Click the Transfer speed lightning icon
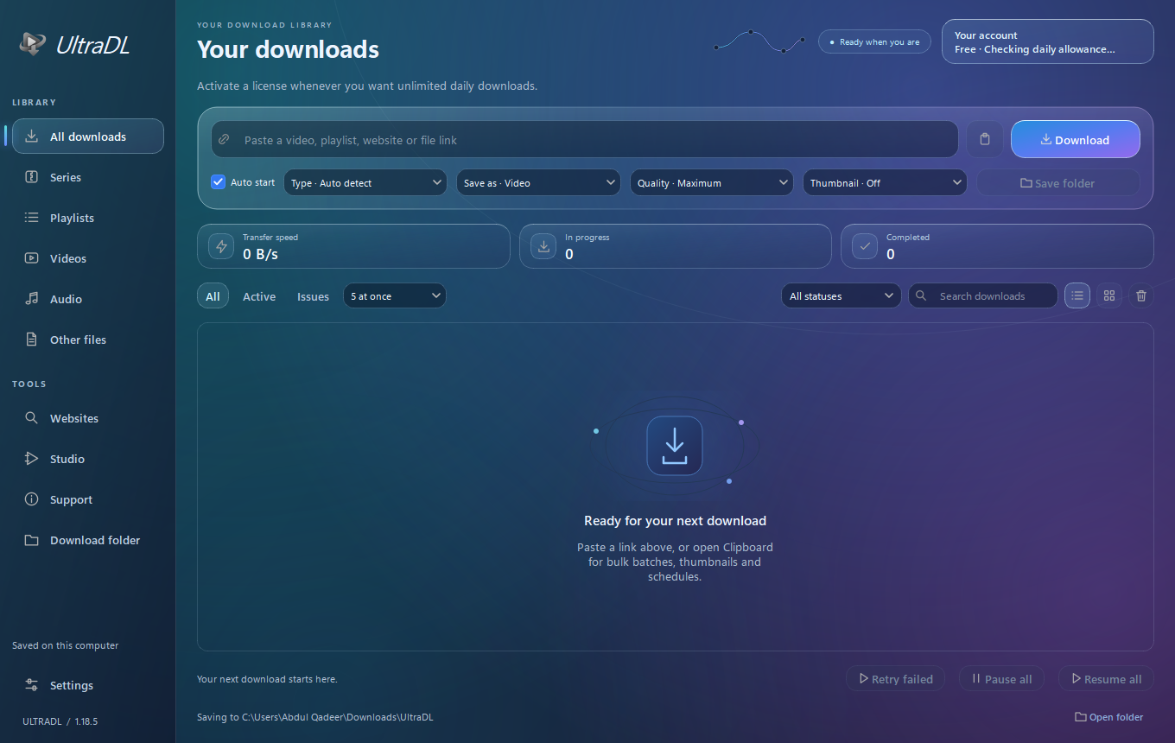The image size is (1175, 743). [221, 246]
